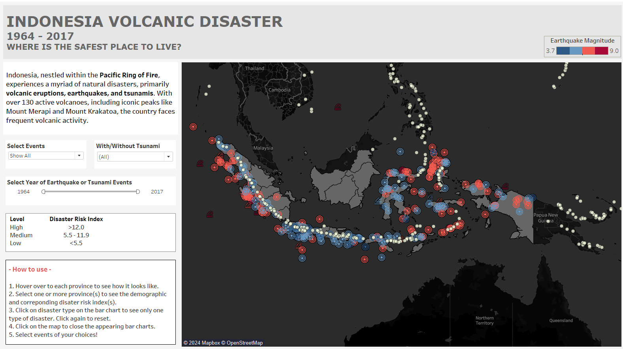623x349 pixels.
Task: Select the light blue Earthquake Magnitude legend swatch
Action: point(576,51)
